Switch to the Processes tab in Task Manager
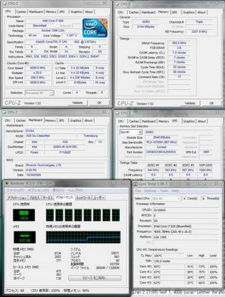Viewport: 225px width, 297px height. point(35,197)
